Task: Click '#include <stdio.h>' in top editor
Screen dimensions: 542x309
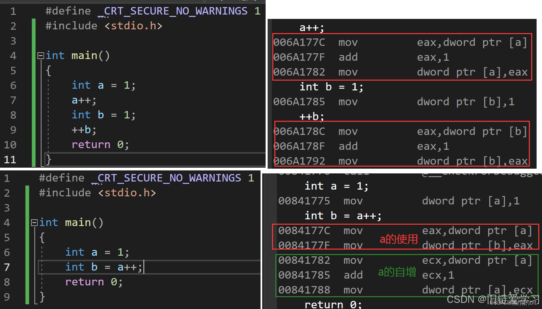Action: click(x=104, y=26)
